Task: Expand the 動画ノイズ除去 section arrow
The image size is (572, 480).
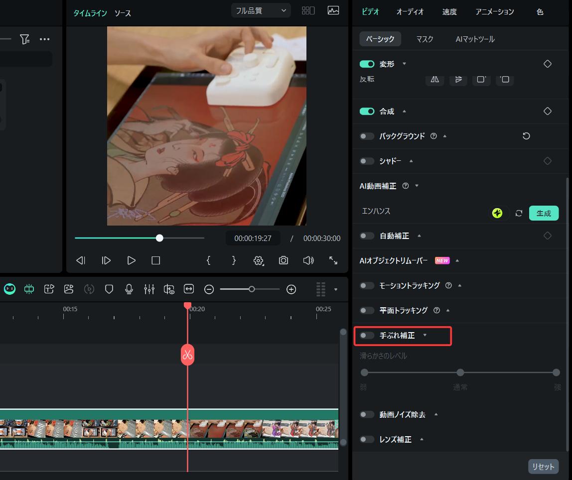Action: click(436, 415)
